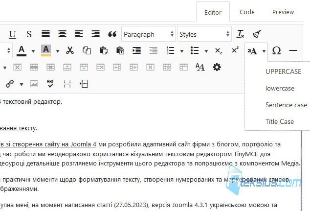Open the Joomla 4 site creation link

pyautogui.click(x=48, y=144)
